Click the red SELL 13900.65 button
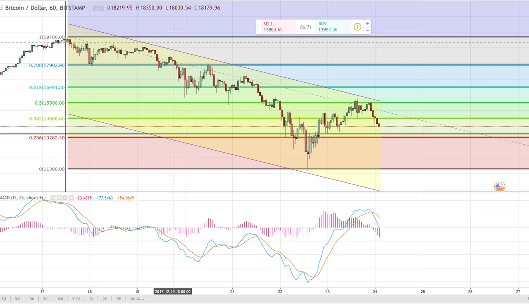Image resolution: width=529 pixels, height=304 pixels. click(279, 27)
